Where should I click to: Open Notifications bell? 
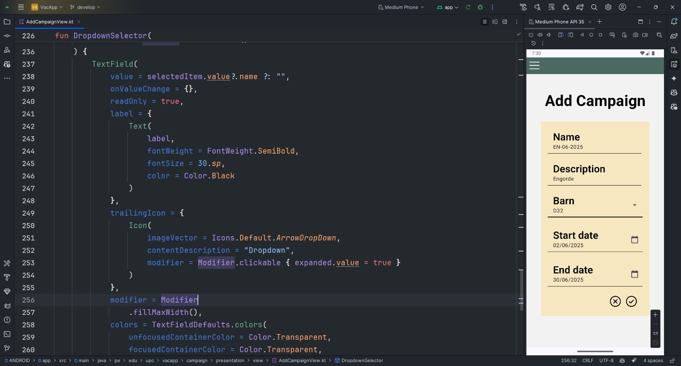(x=674, y=22)
